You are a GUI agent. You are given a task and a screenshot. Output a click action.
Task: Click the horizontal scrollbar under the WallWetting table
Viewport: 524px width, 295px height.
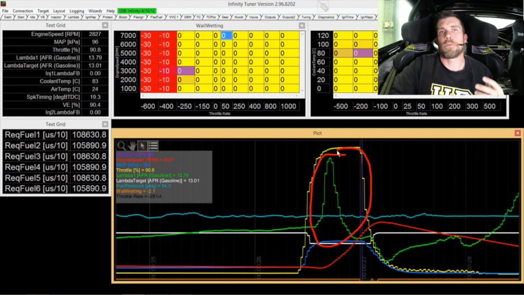click(219, 96)
